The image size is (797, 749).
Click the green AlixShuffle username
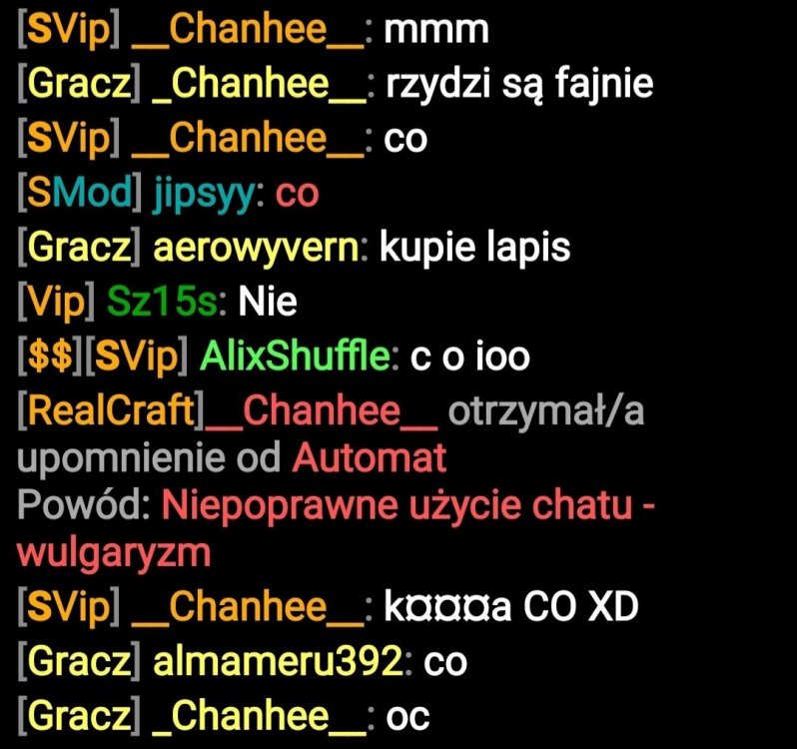coord(295,356)
